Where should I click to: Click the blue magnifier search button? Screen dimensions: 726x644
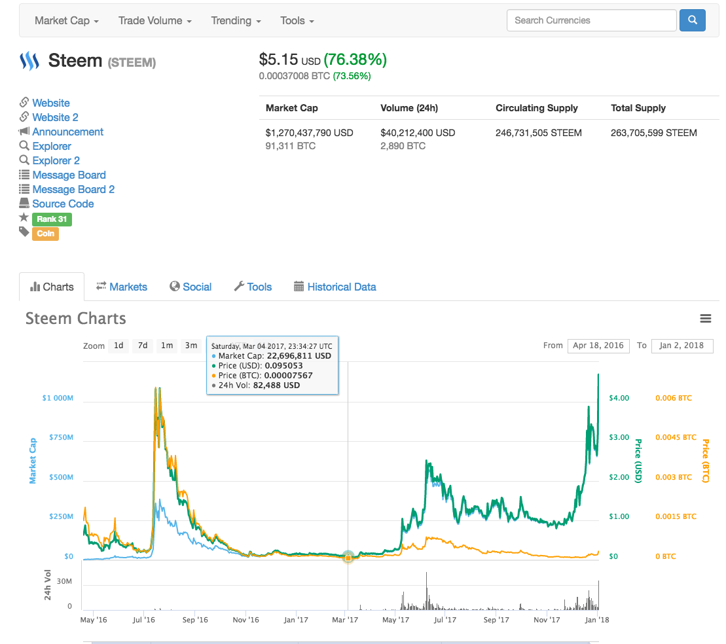click(x=692, y=20)
